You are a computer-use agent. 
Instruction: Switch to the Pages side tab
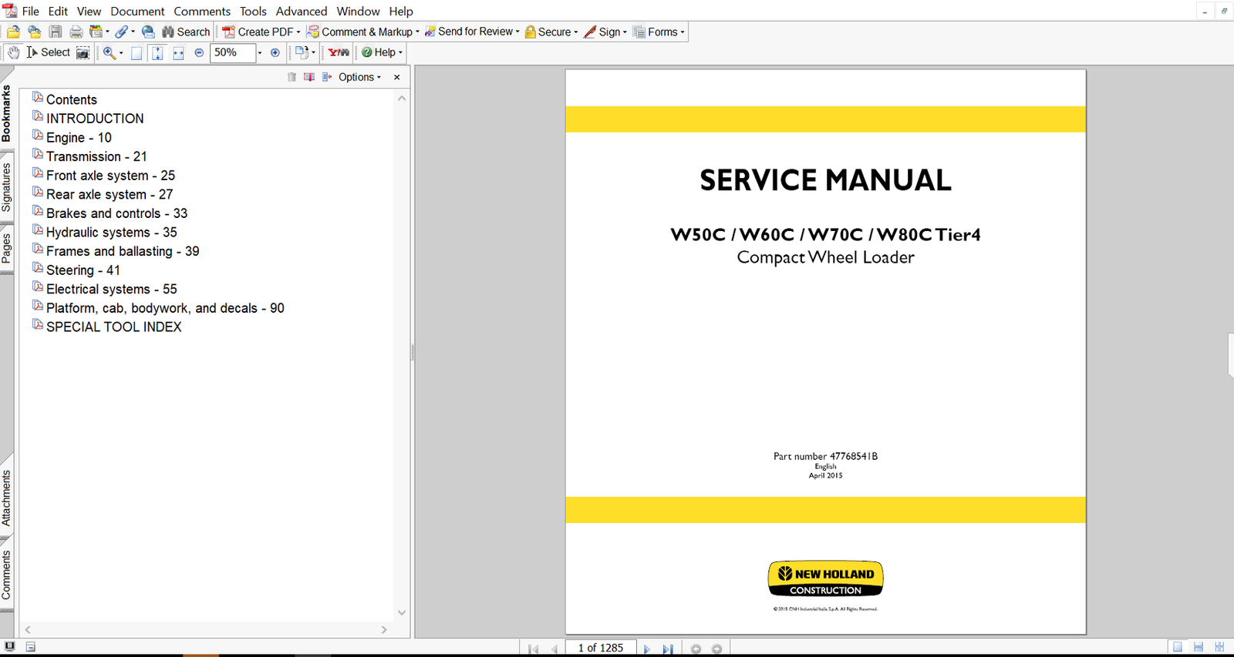pos(6,248)
